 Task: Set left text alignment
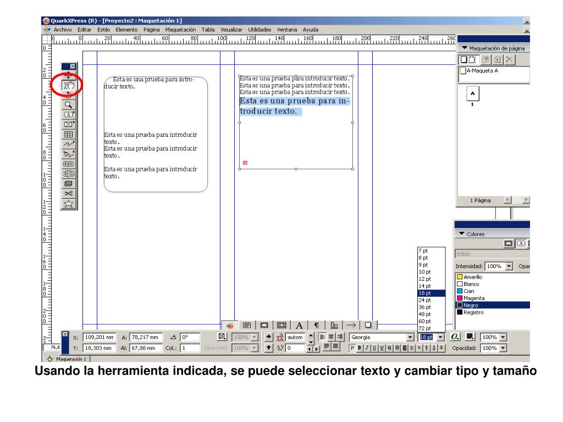point(322,337)
